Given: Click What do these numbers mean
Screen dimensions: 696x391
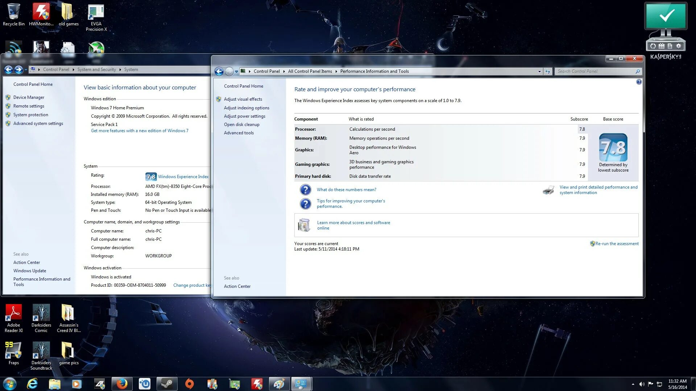Looking at the screenshot, I should [x=346, y=190].
